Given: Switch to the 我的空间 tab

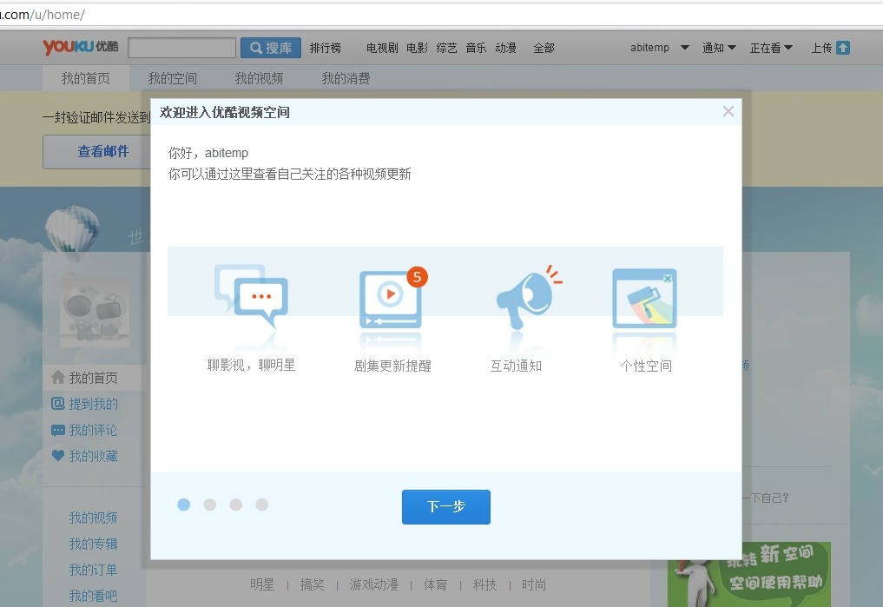Looking at the screenshot, I should click(173, 78).
